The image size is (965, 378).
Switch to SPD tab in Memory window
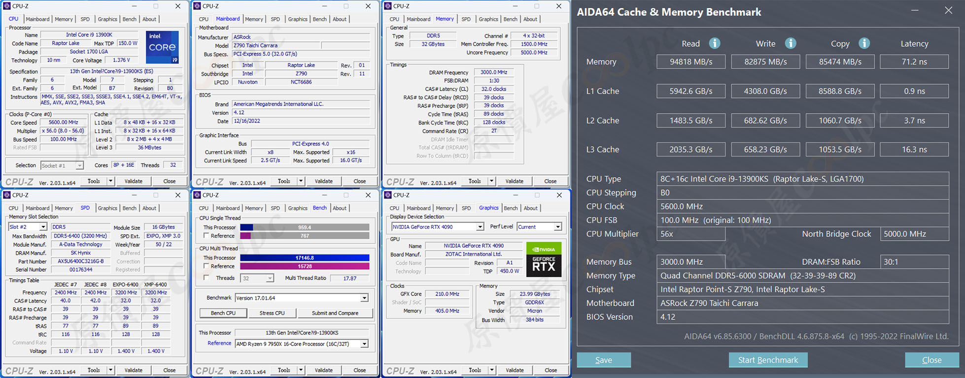pyautogui.click(x=466, y=19)
